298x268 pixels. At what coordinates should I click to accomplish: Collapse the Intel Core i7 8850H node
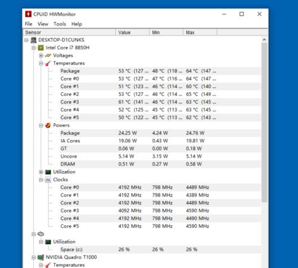pyautogui.click(x=33, y=48)
